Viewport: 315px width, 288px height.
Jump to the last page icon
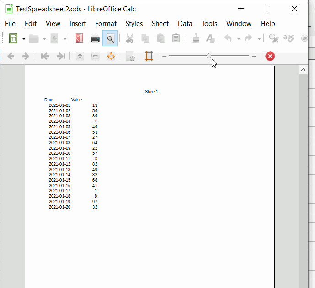(61, 56)
